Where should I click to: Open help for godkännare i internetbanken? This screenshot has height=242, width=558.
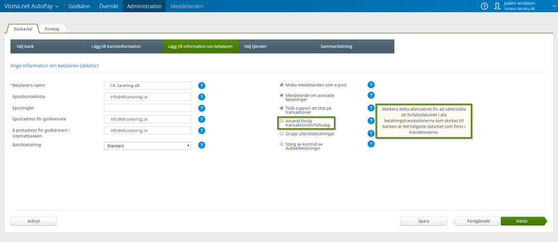pyautogui.click(x=202, y=131)
